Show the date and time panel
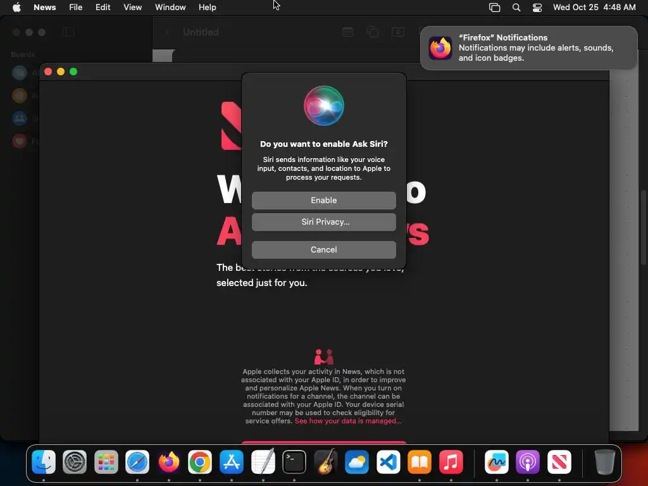The image size is (648, 486). (594, 7)
